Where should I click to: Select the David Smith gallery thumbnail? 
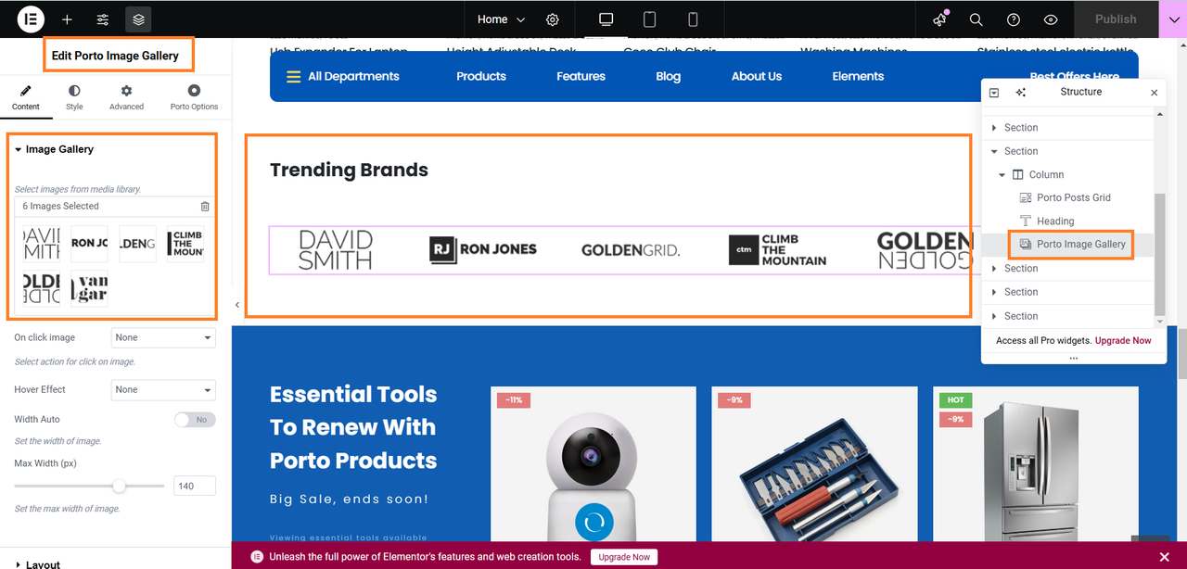pyautogui.click(x=42, y=244)
